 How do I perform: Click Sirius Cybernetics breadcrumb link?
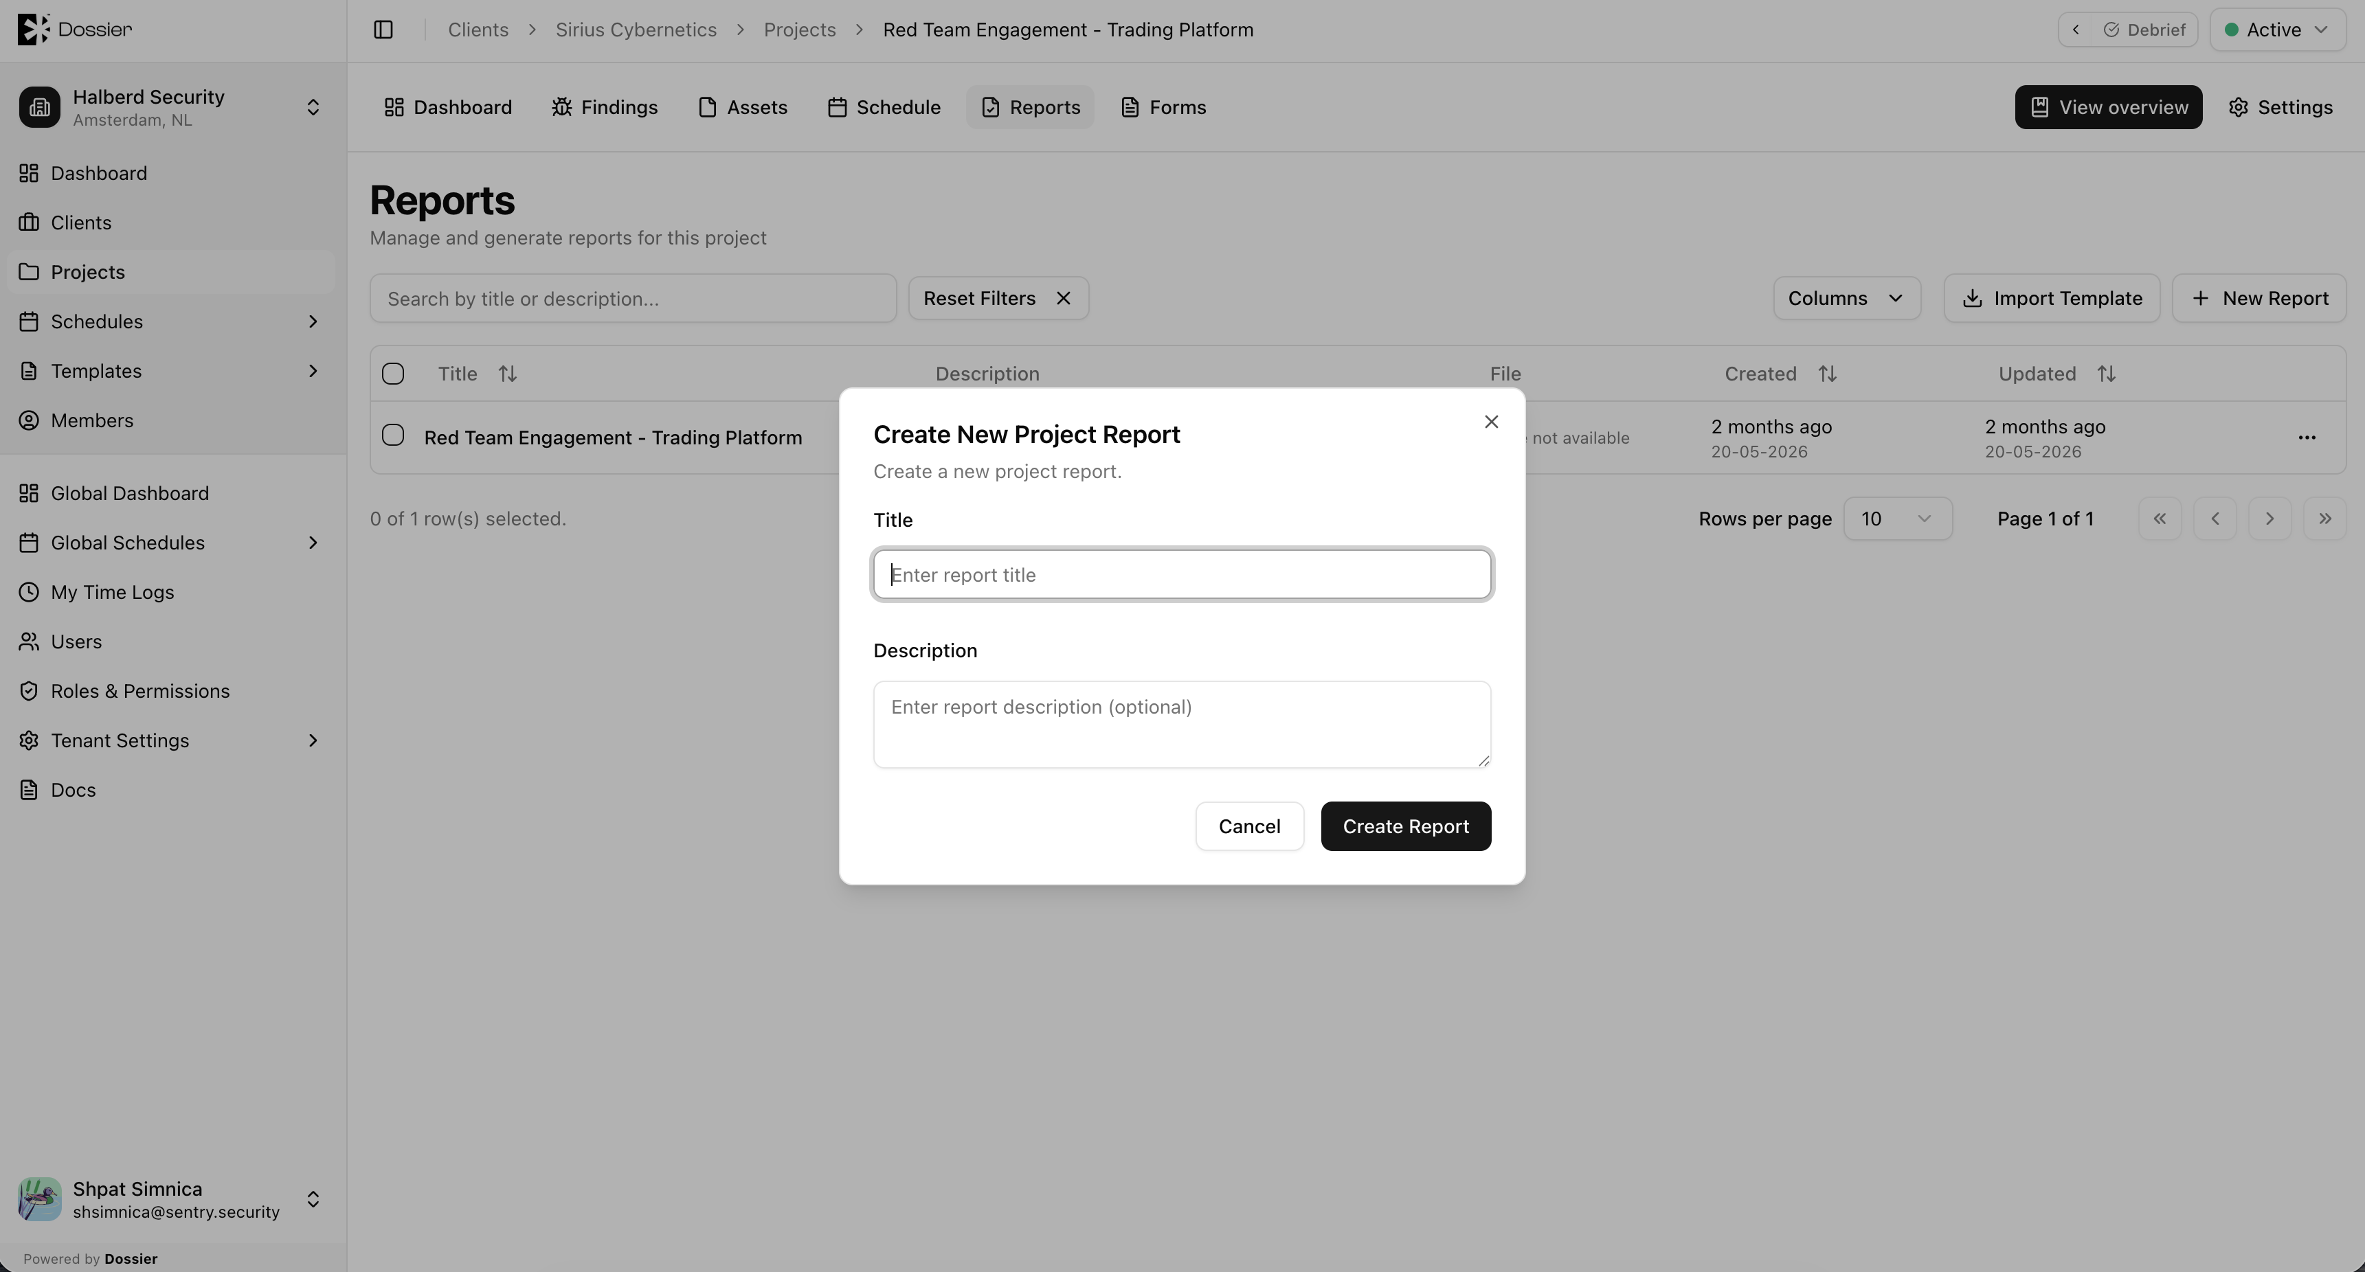coord(636,30)
